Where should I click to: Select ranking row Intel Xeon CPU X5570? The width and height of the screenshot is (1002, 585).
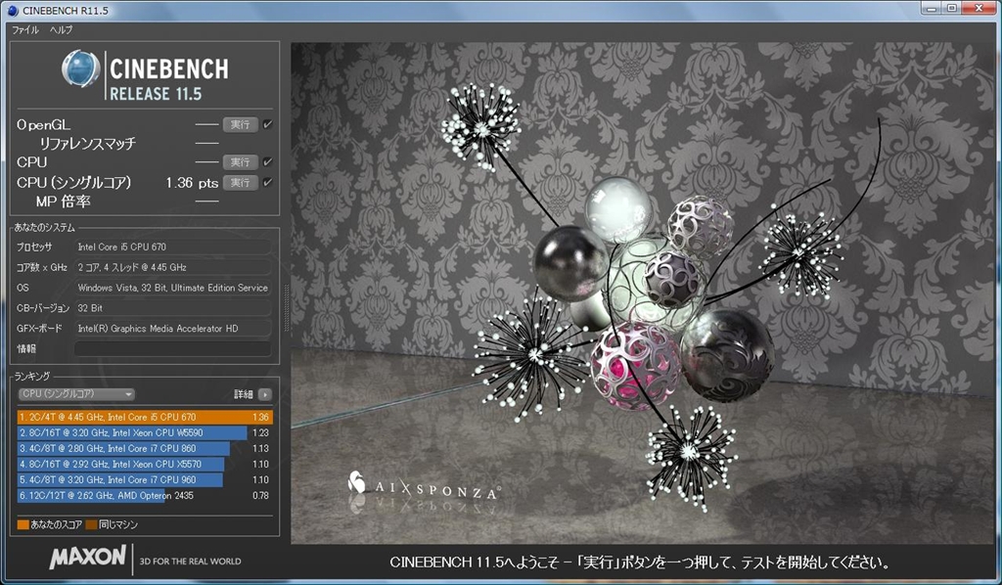click(x=145, y=465)
